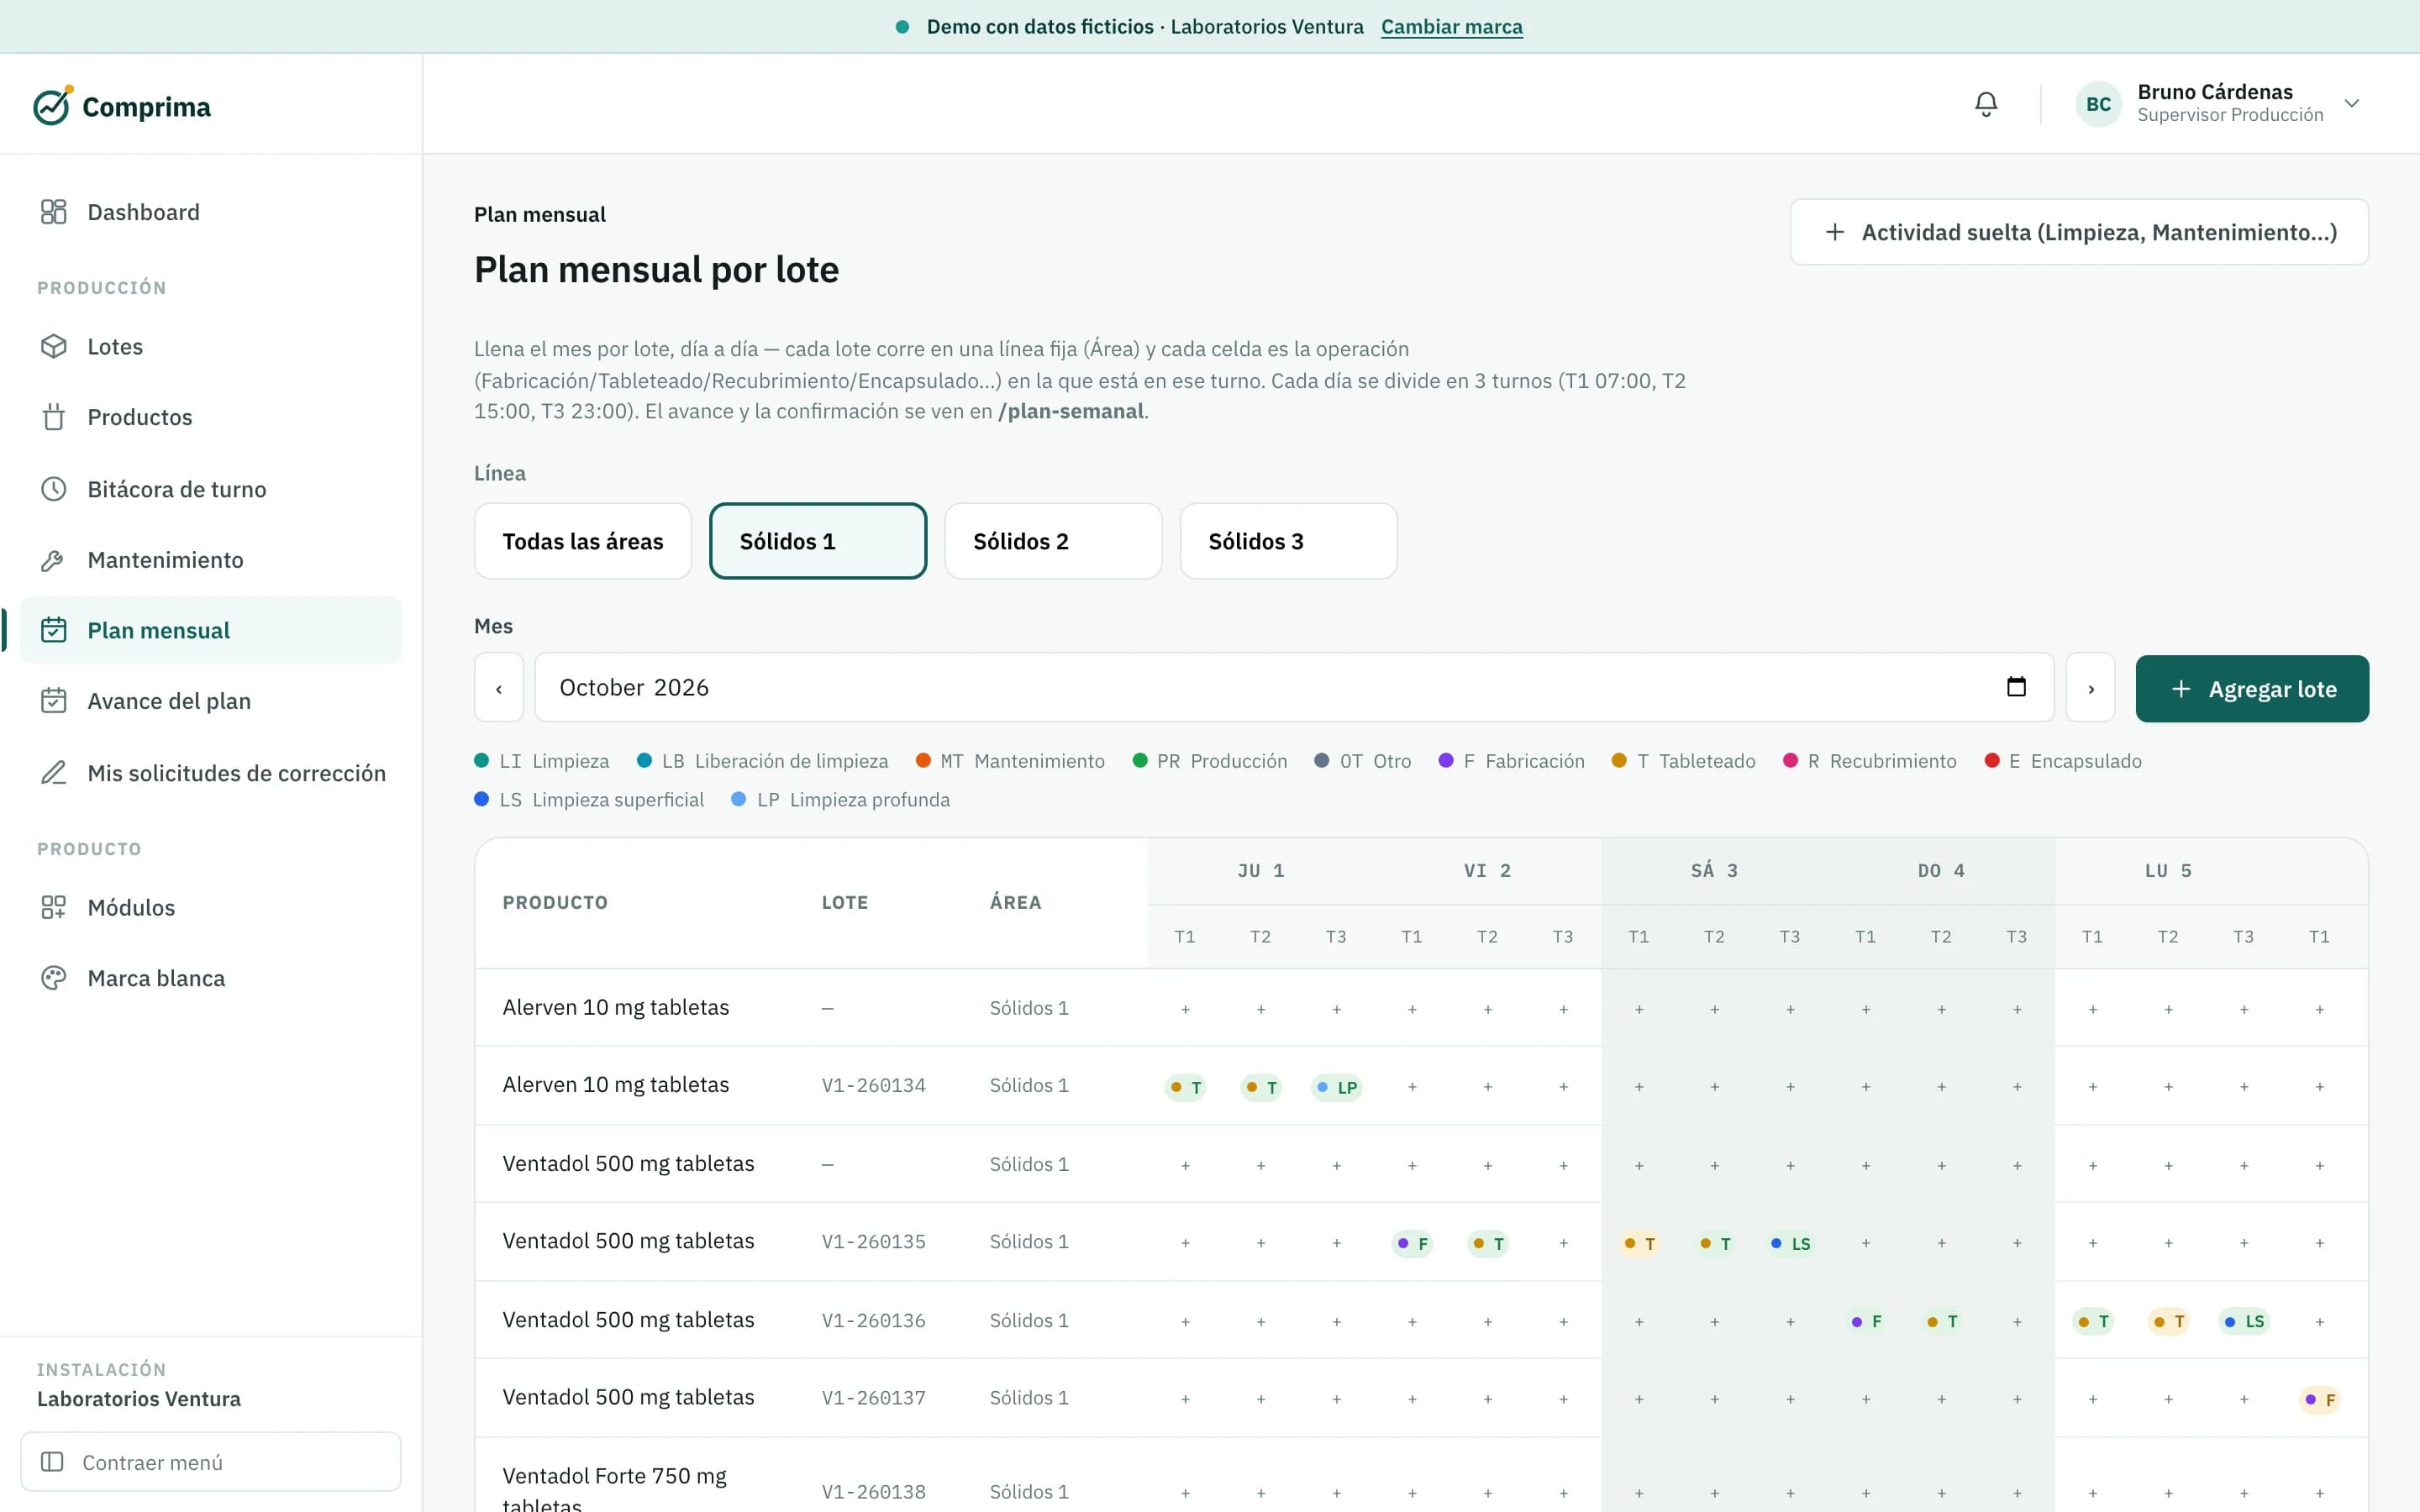
Task: Open Lotes in the sidebar
Action: pyautogui.click(x=210, y=346)
